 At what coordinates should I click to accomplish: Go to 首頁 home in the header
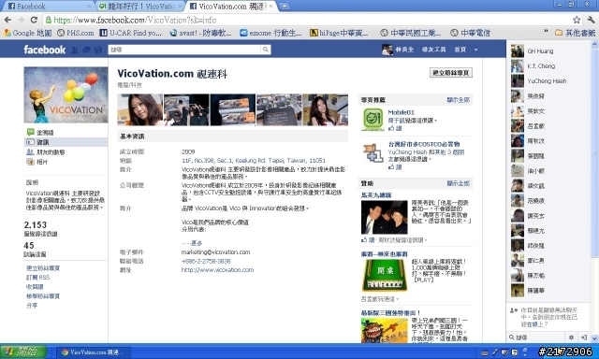460,50
